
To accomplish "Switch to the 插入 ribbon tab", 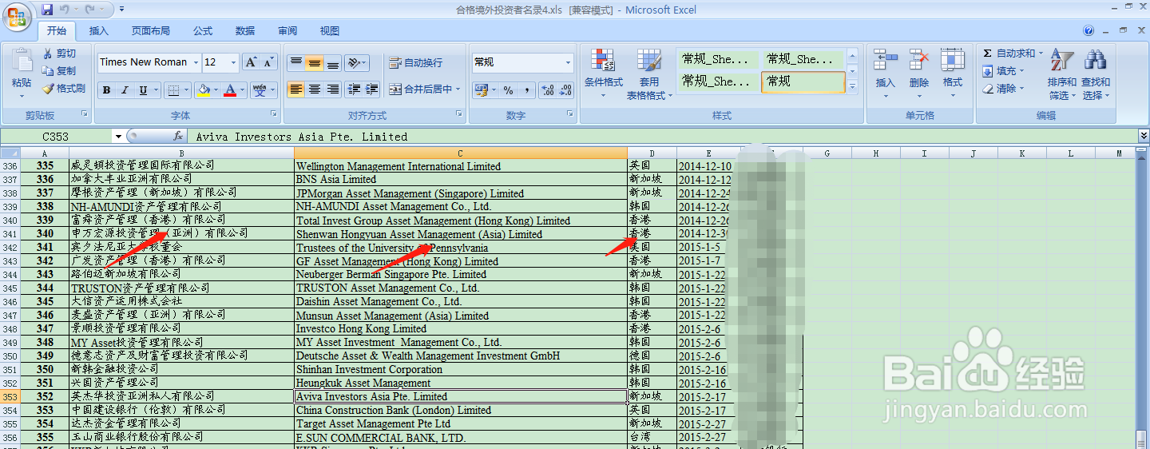I will [x=99, y=31].
